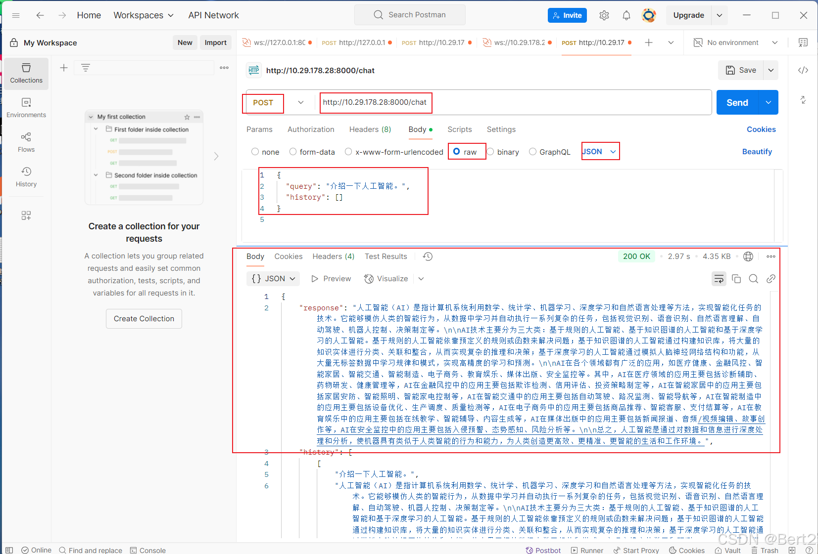Change response format JSON dropdown
818x554 pixels.
point(273,279)
